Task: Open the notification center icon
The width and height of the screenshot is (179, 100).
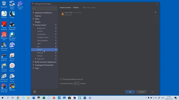Action: tap(176, 98)
